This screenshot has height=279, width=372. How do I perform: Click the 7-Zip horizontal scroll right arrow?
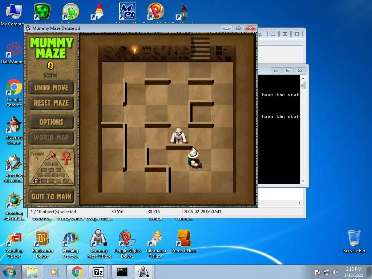point(299,203)
